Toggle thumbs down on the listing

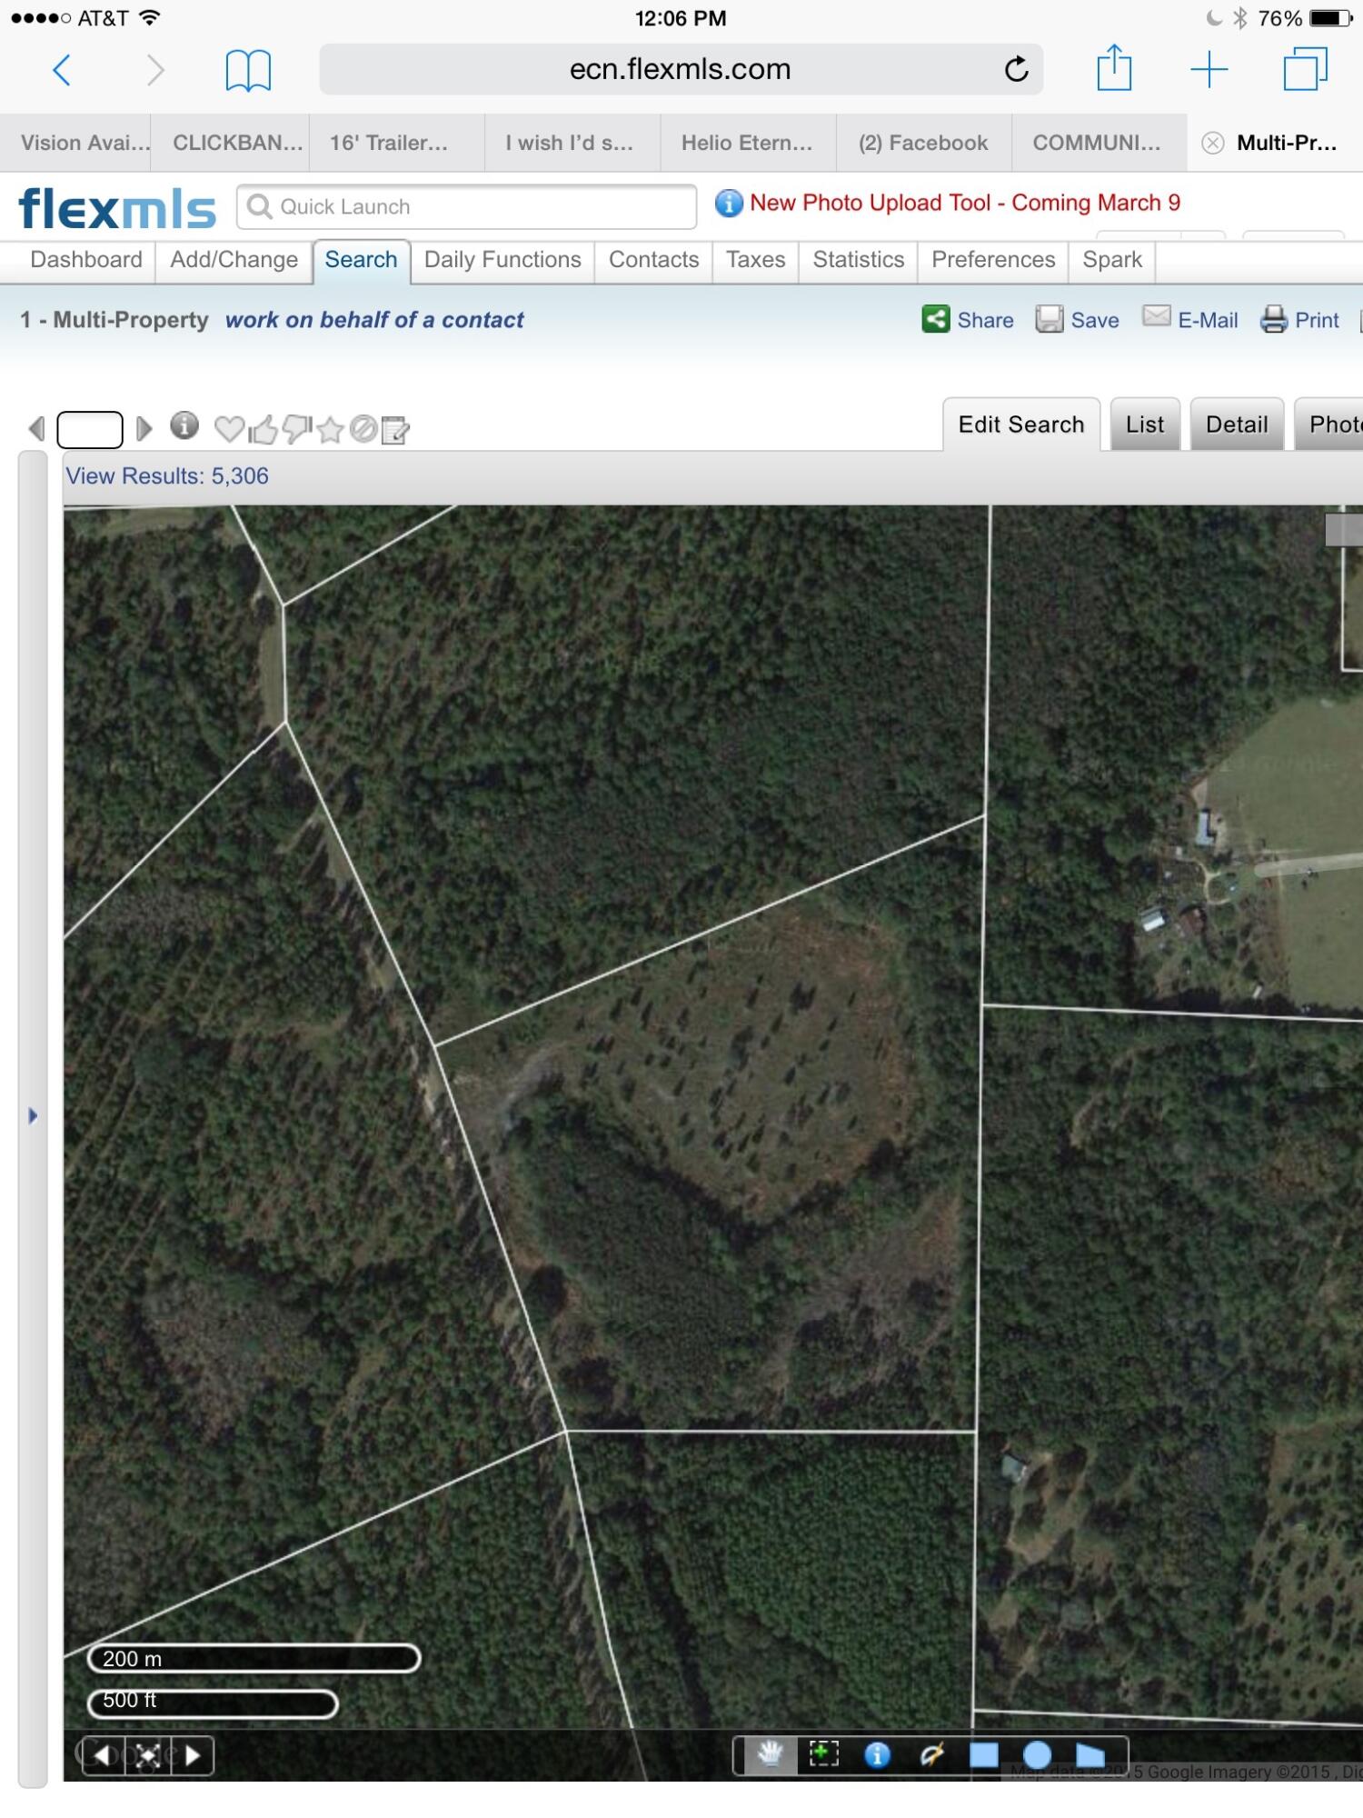click(x=297, y=428)
